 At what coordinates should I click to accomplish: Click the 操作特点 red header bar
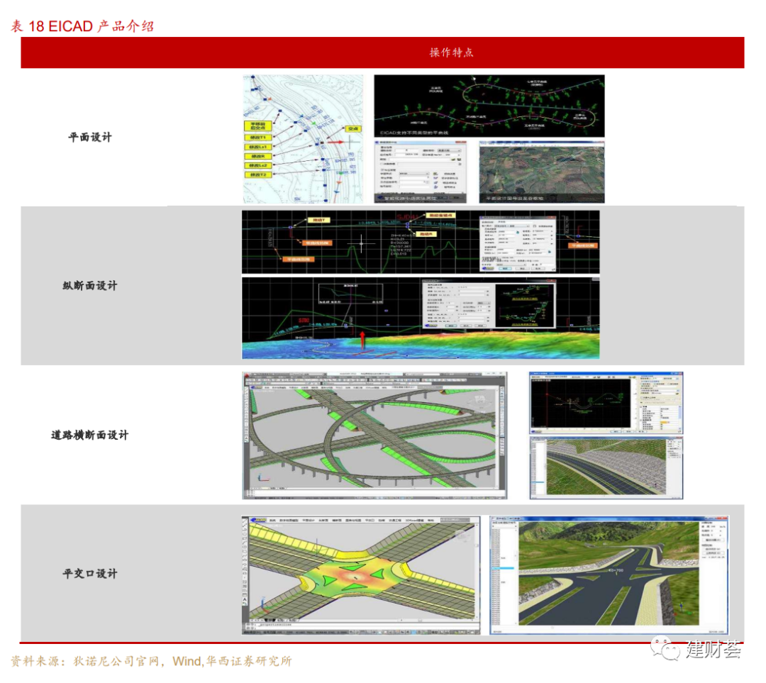[382, 52]
